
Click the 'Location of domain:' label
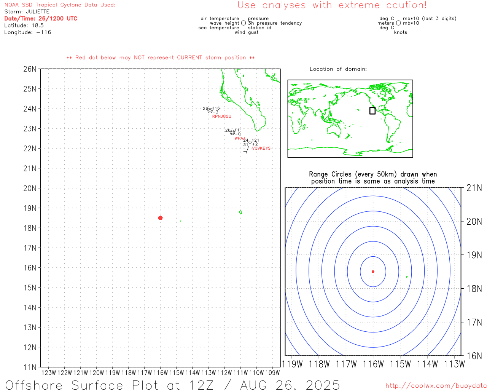[338, 69]
